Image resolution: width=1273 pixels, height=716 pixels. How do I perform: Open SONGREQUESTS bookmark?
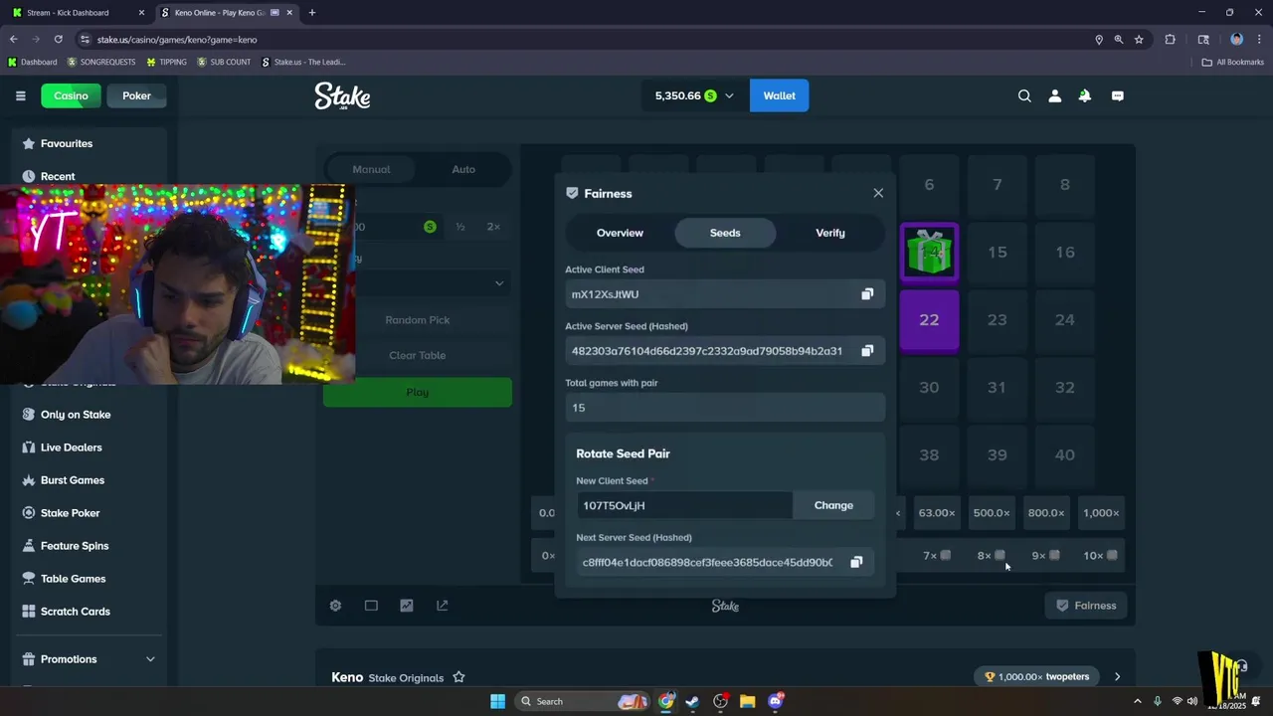point(101,62)
